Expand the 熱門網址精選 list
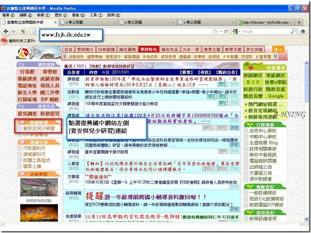The width and height of the screenshot is (311, 233). [x=264, y=104]
